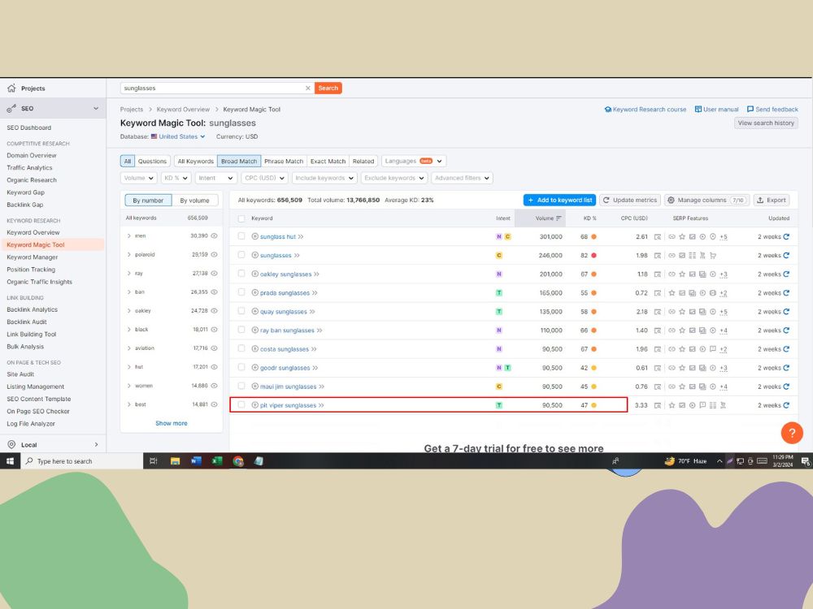Click the orange Search button
This screenshot has height=609, width=813.
(328, 88)
